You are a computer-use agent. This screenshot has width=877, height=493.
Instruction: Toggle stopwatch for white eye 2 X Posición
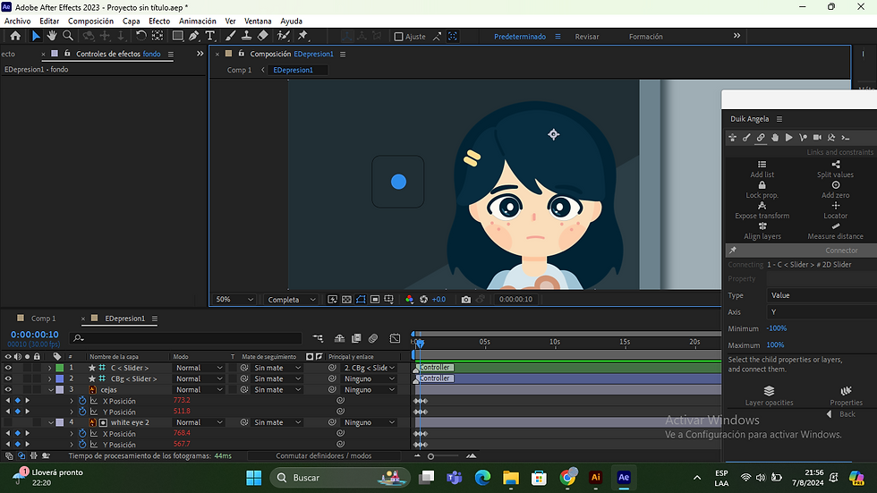click(82, 434)
